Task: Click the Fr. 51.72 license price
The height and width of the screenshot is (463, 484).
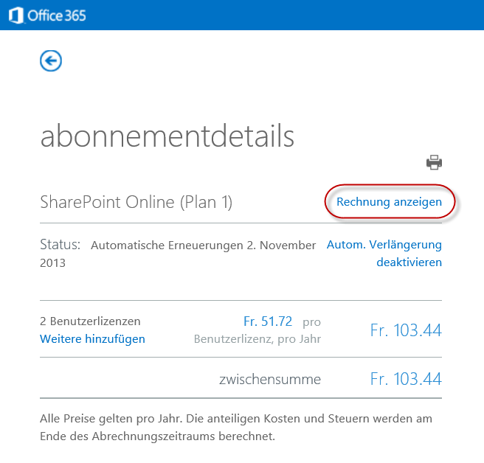Action: pyautogui.click(x=268, y=321)
